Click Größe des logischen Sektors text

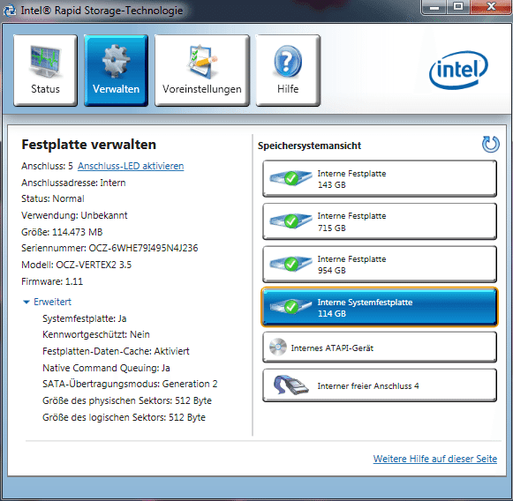(124, 417)
